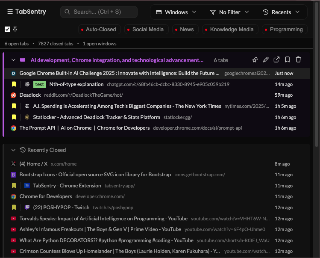The width and height of the screenshot is (320, 258).
Task: Open the Google Chrome Built-in AI Challenge tab
Action: [157, 73]
